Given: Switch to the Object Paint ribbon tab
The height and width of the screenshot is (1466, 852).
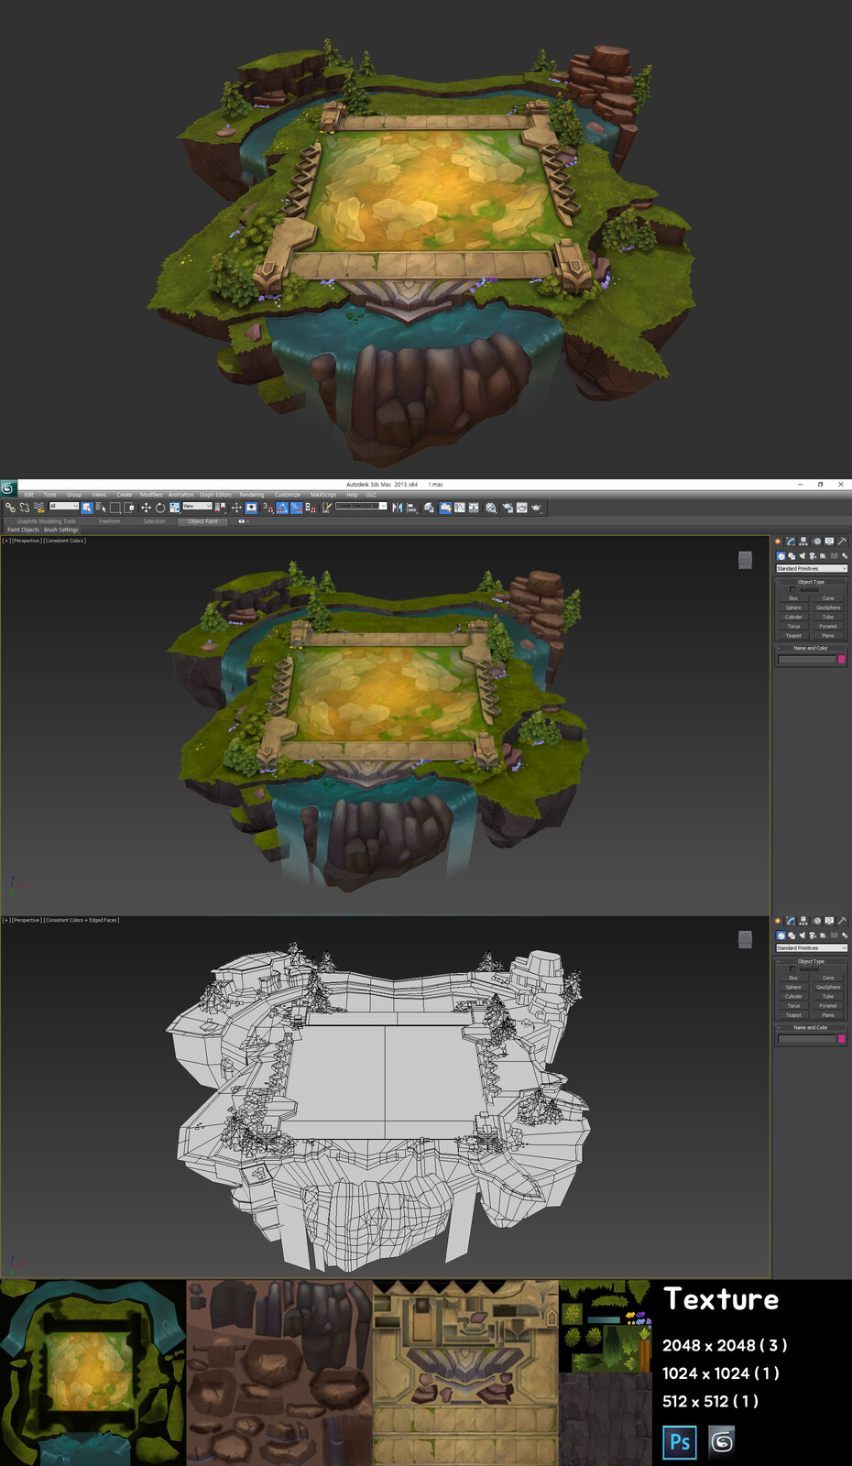Looking at the screenshot, I should tap(202, 521).
